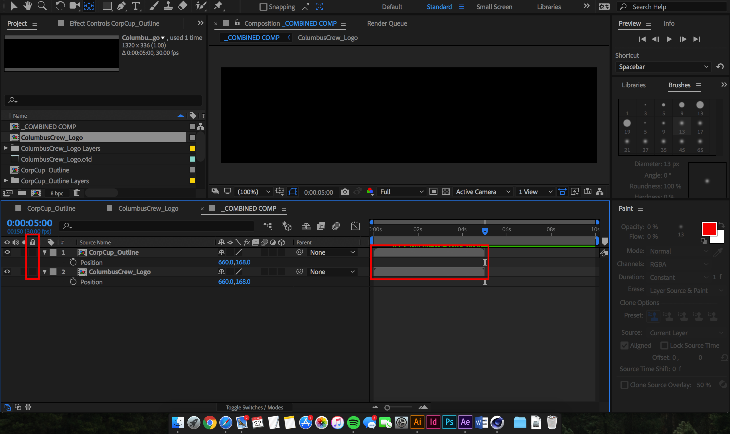730x434 pixels.
Task: Click the snapshot camera icon
Action: [344, 192]
